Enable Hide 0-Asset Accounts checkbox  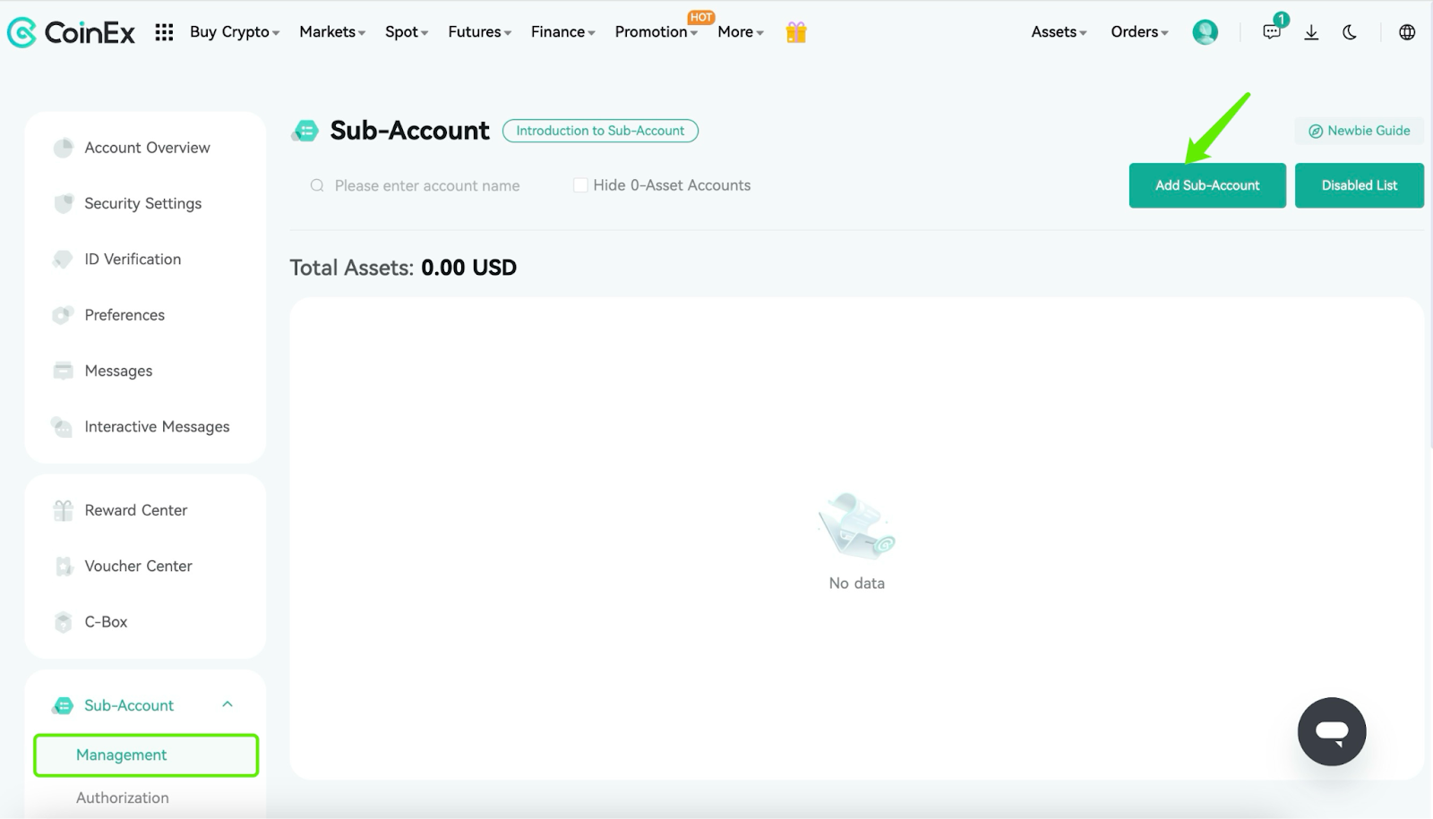coord(580,185)
